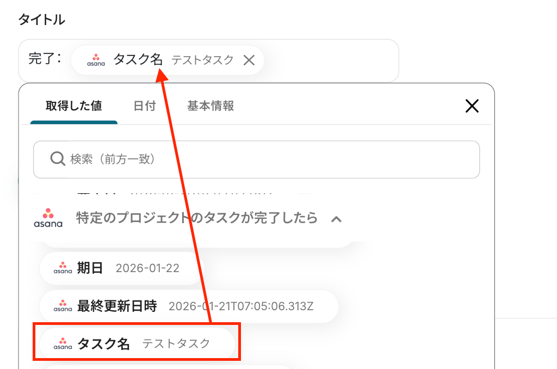Viewport: 557px width, 369px height.
Task: Click the 完了： text in the title field
Action: pyautogui.click(x=46, y=59)
